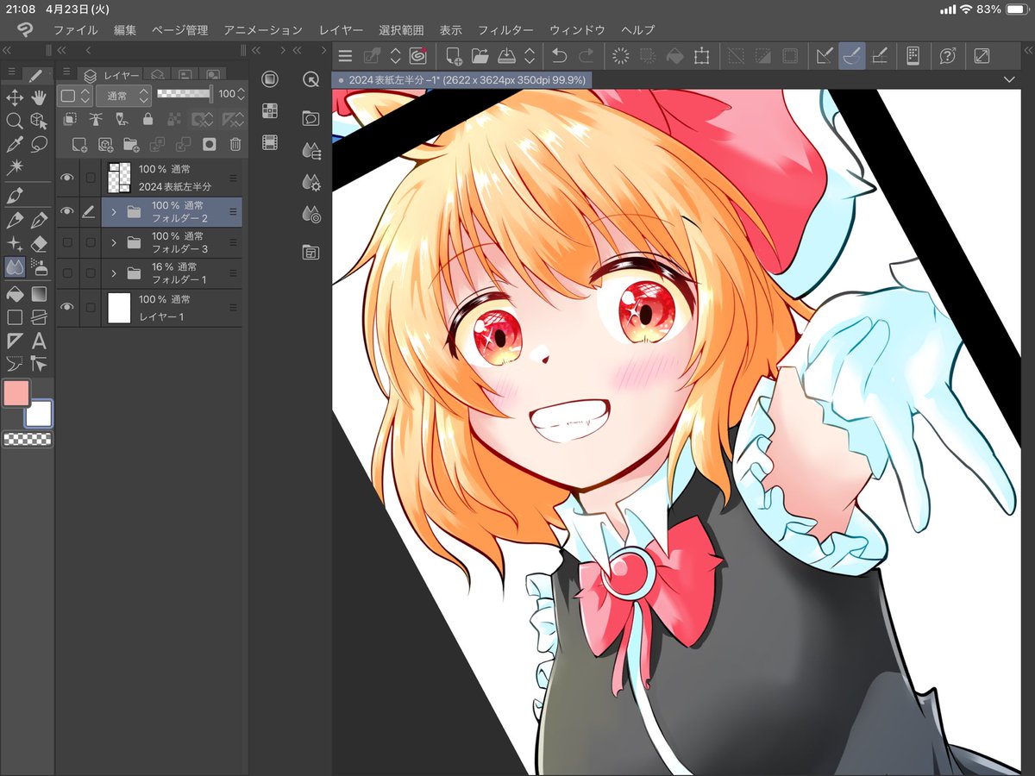The height and width of the screenshot is (776, 1035).
Task: Select the Figure rectangle tool
Action: [14, 317]
